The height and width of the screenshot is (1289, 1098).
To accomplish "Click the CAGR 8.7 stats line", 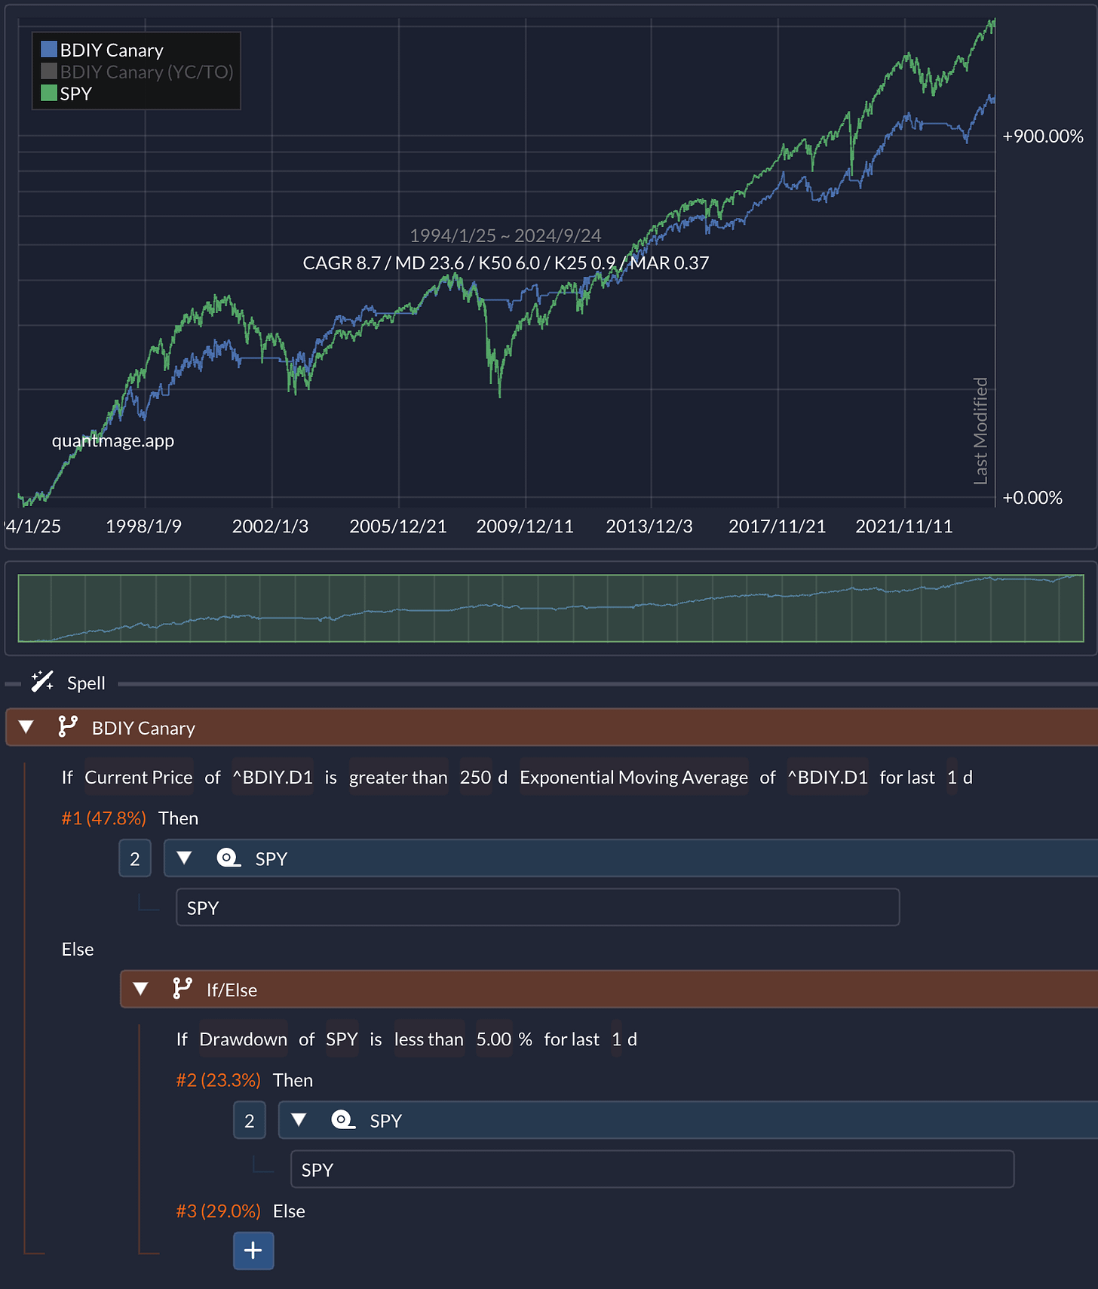I will (506, 263).
